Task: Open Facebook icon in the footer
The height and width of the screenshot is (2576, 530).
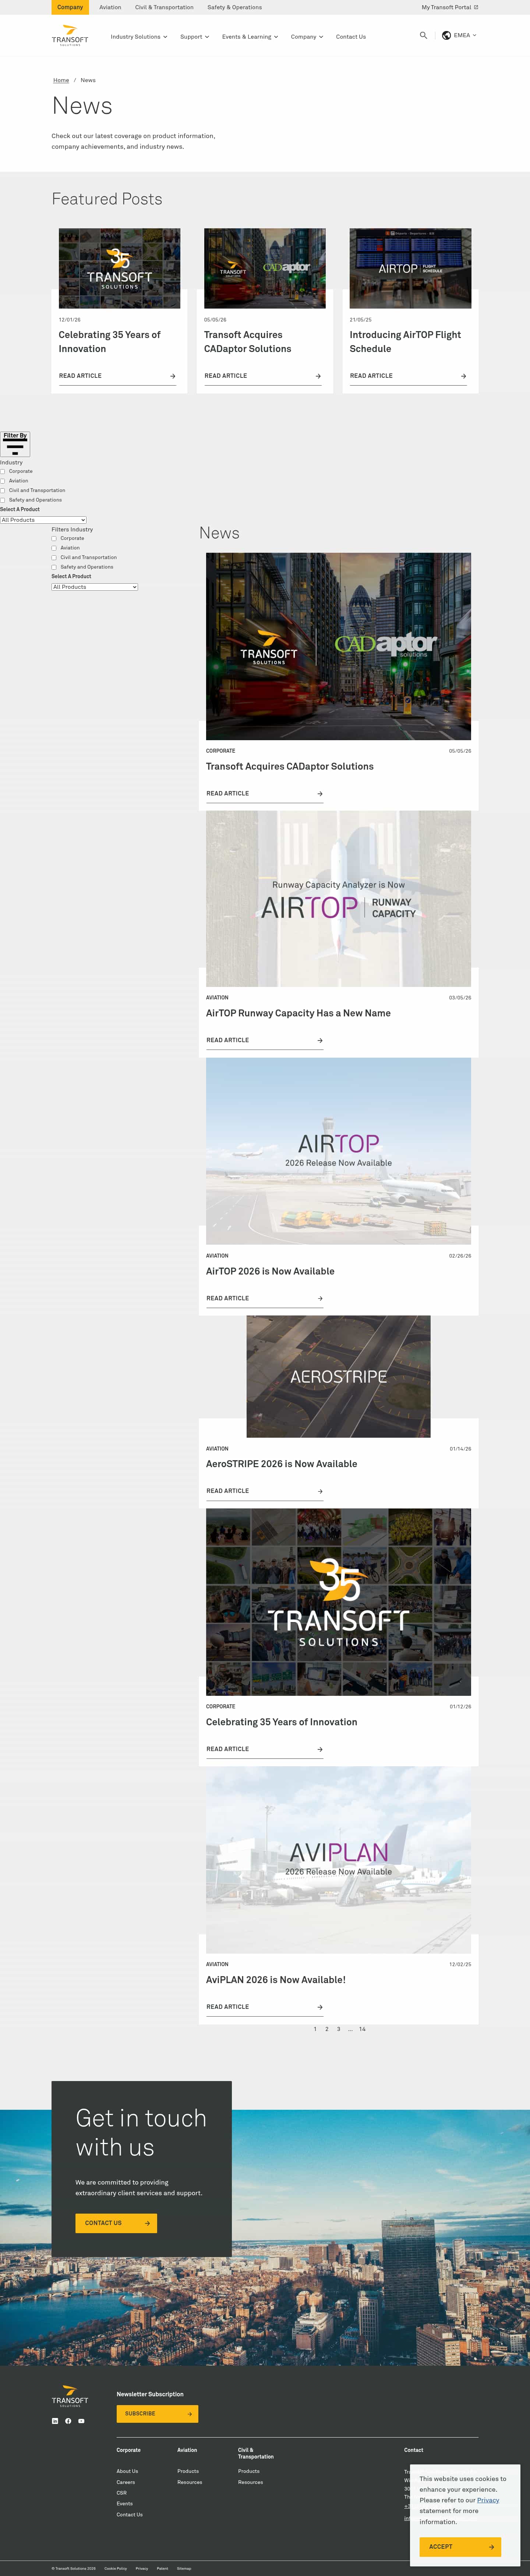Action: coord(68,2421)
